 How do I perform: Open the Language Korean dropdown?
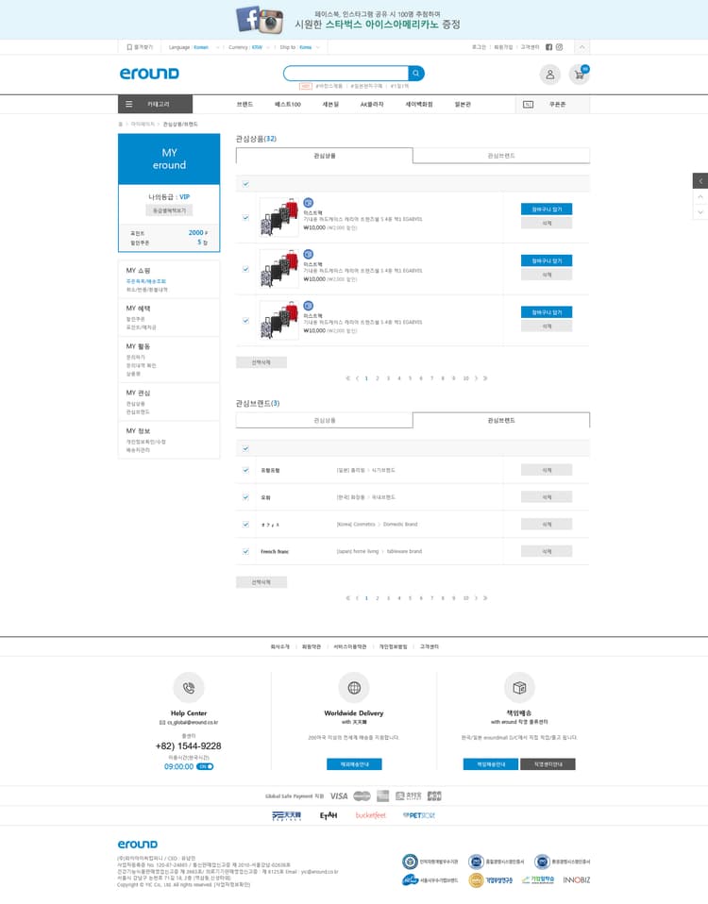coord(194,47)
